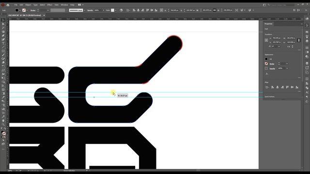310x174 pixels.
Task: Click the Stroke label in Properties Appearance
Action: coord(272,64)
